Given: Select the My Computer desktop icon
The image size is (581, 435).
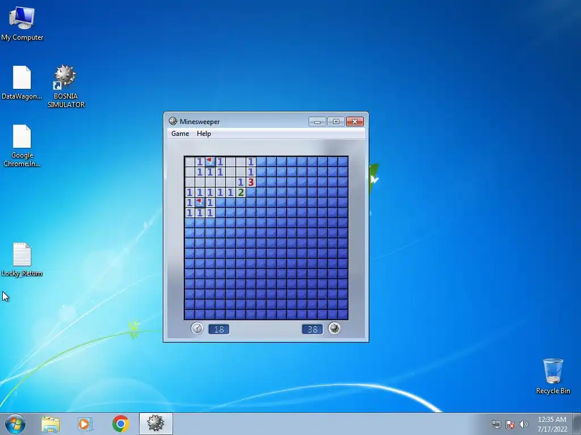Looking at the screenshot, I should 22,23.
